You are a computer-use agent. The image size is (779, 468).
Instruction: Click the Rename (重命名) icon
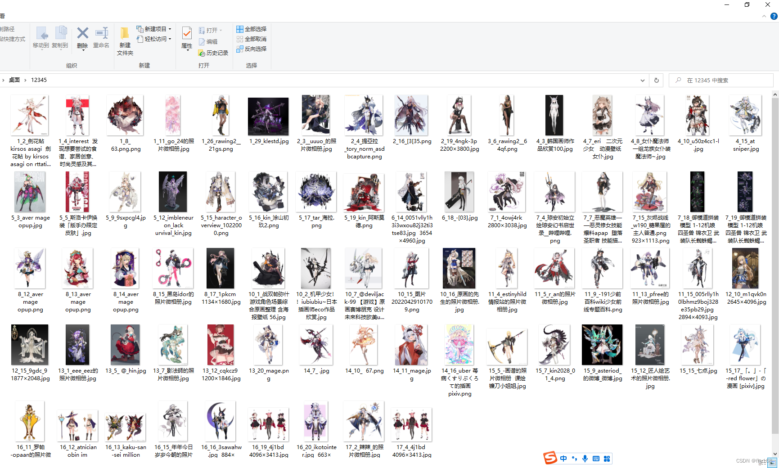102,33
